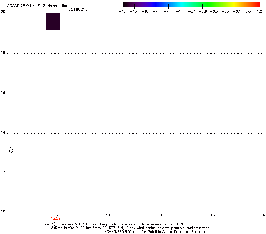Click the -57 longitude label
Image resolution: width=266 pixels, height=234 pixels.
[x=55, y=215]
